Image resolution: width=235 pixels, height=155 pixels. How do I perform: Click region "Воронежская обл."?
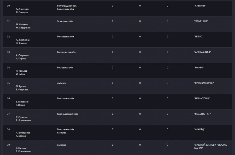coord(66,52)
